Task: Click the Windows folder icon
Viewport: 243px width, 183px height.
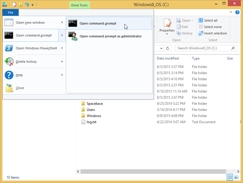Action: (x=83, y=116)
